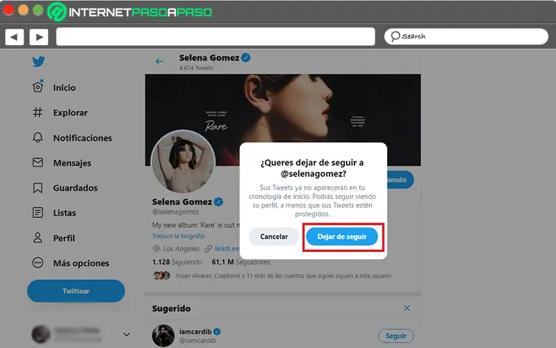Click browser forward navigation button
Screen dimensions: 556x348
[x=38, y=36]
